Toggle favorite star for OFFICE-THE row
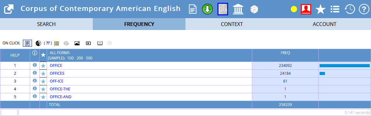Image resolution: width=371 pixels, height=116 pixels. tap(43, 89)
